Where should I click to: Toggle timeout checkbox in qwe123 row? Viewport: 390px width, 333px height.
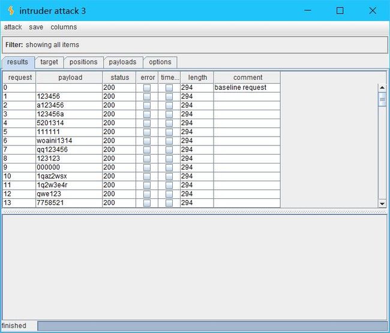169,194
